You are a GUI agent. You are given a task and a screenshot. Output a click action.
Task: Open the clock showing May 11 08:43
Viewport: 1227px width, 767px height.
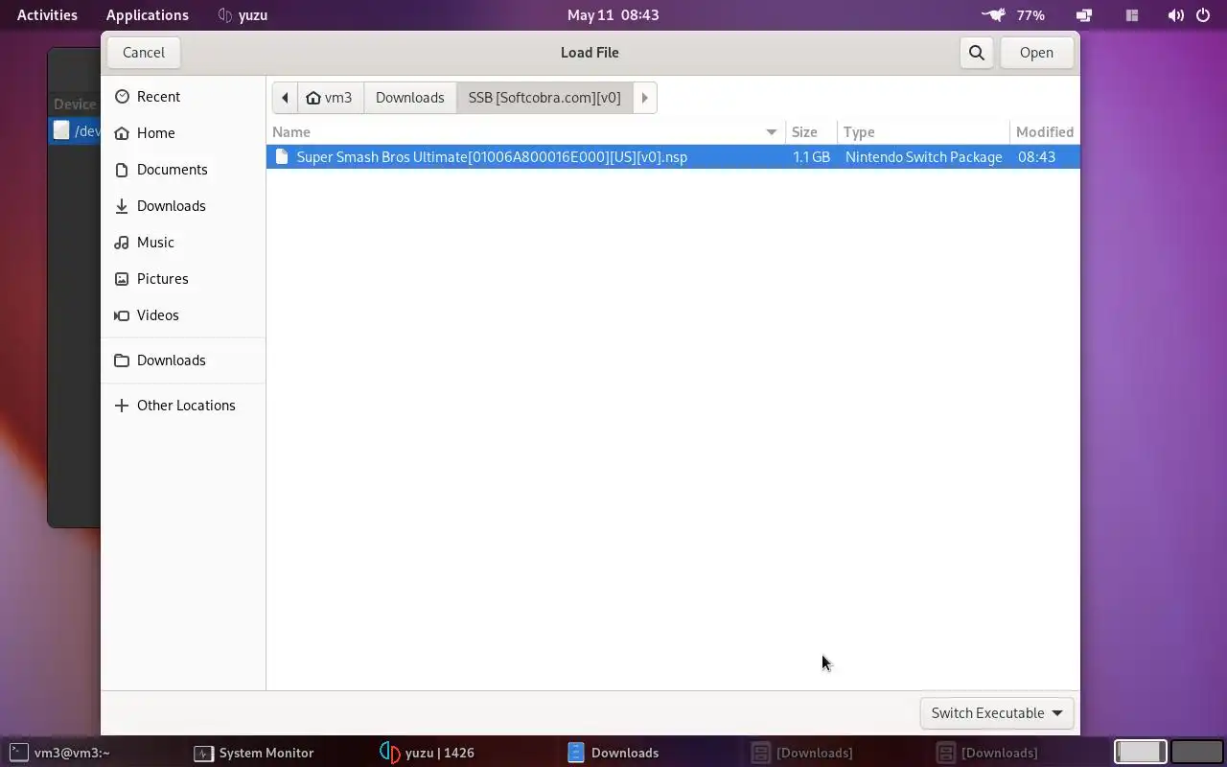click(x=613, y=15)
